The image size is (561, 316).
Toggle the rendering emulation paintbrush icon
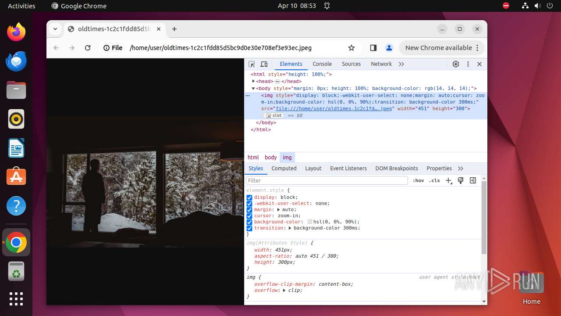tap(461, 180)
